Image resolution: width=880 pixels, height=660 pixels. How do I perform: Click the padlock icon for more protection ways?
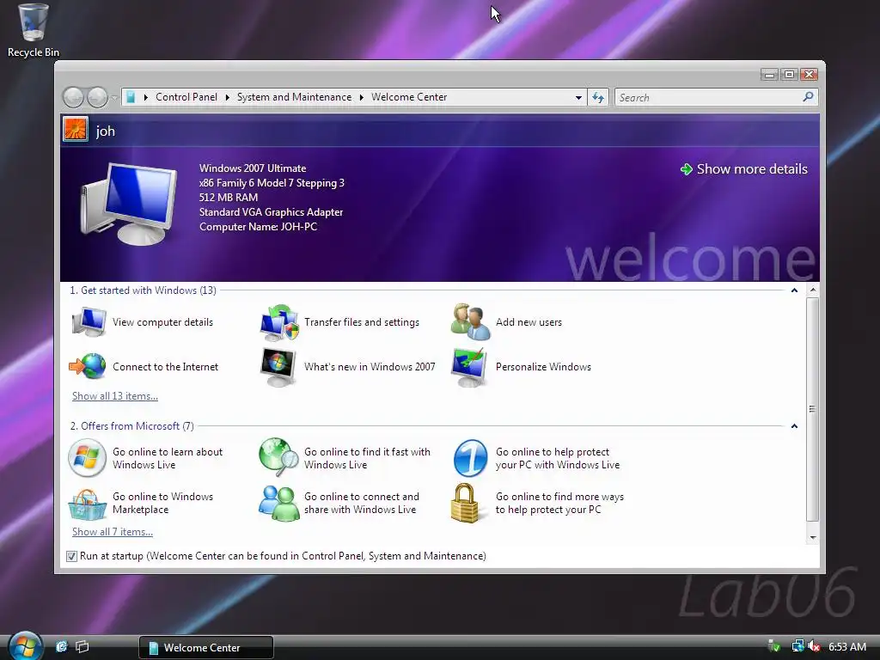click(x=465, y=503)
